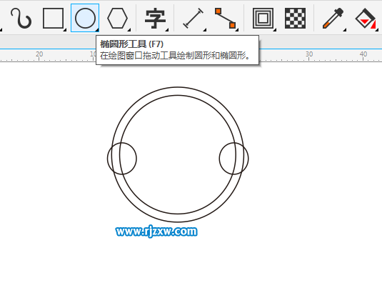Open the Text tool flyout arrow

pos(167,30)
